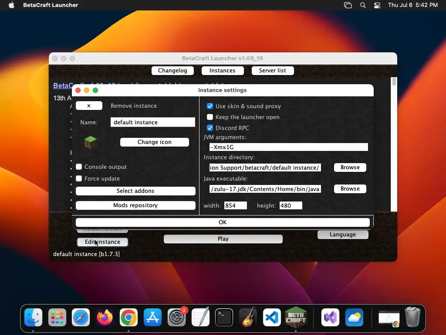Switch to the Instances tab
Viewport: 446px width, 335px height.
223,70
